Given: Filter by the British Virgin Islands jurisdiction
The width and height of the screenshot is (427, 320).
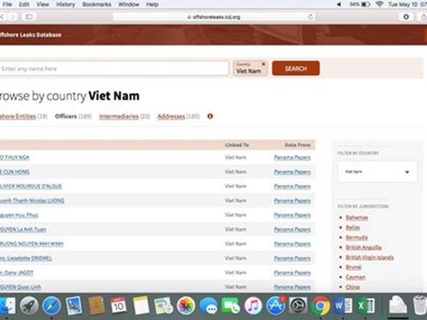Looking at the screenshot, I should coord(369,257).
